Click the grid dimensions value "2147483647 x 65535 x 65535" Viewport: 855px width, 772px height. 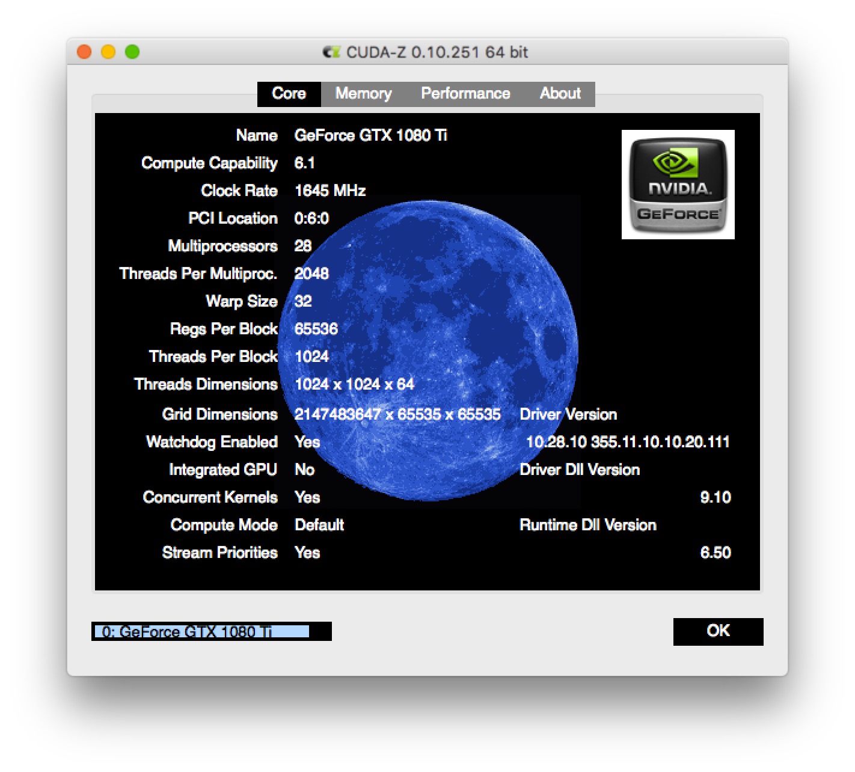coord(397,414)
